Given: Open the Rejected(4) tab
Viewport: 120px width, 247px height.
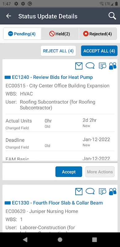Looking at the screenshot, I should click(98, 34).
